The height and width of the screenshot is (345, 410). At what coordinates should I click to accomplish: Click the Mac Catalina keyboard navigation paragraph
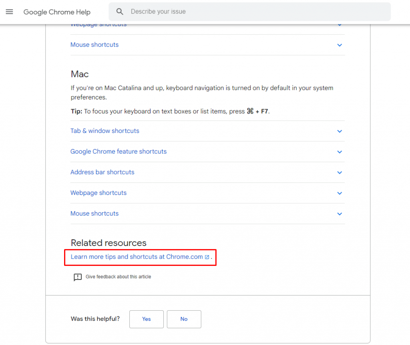tap(202, 93)
